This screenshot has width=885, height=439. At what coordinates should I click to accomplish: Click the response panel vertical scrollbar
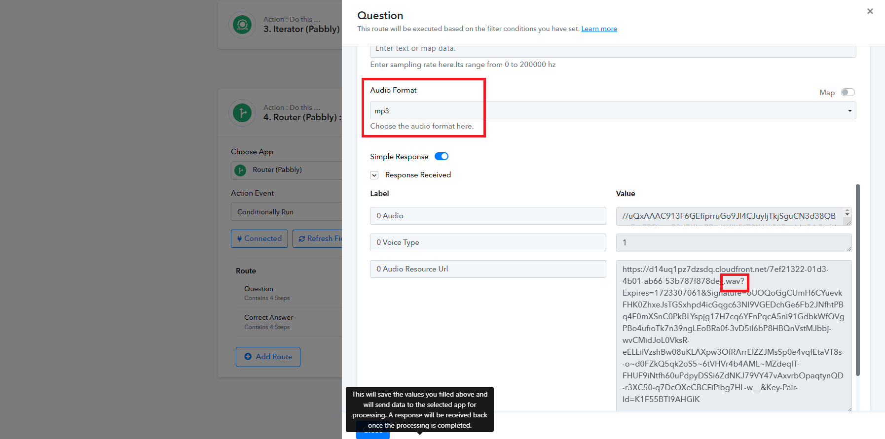pos(858,280)
